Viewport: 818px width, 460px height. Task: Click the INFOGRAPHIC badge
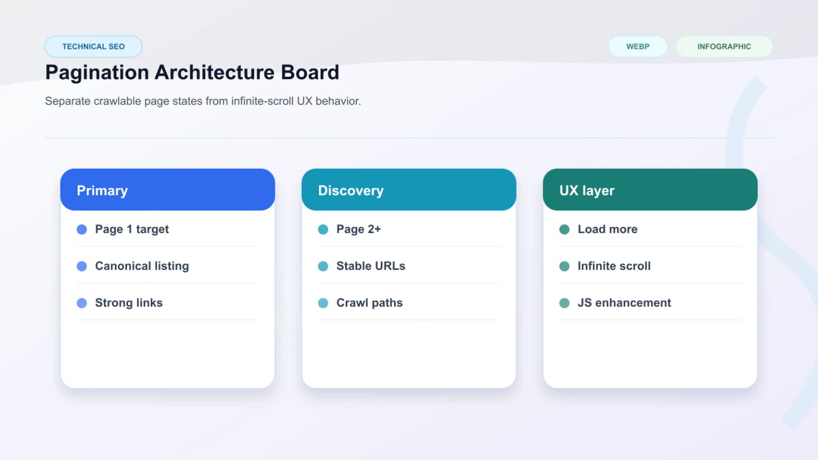click(724, 46)
